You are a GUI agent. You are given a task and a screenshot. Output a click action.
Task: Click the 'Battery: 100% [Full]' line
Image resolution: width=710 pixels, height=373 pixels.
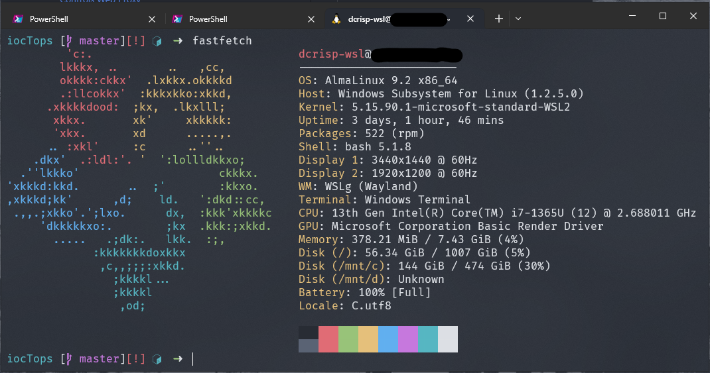pyautogui.click(x=364, y=293)
